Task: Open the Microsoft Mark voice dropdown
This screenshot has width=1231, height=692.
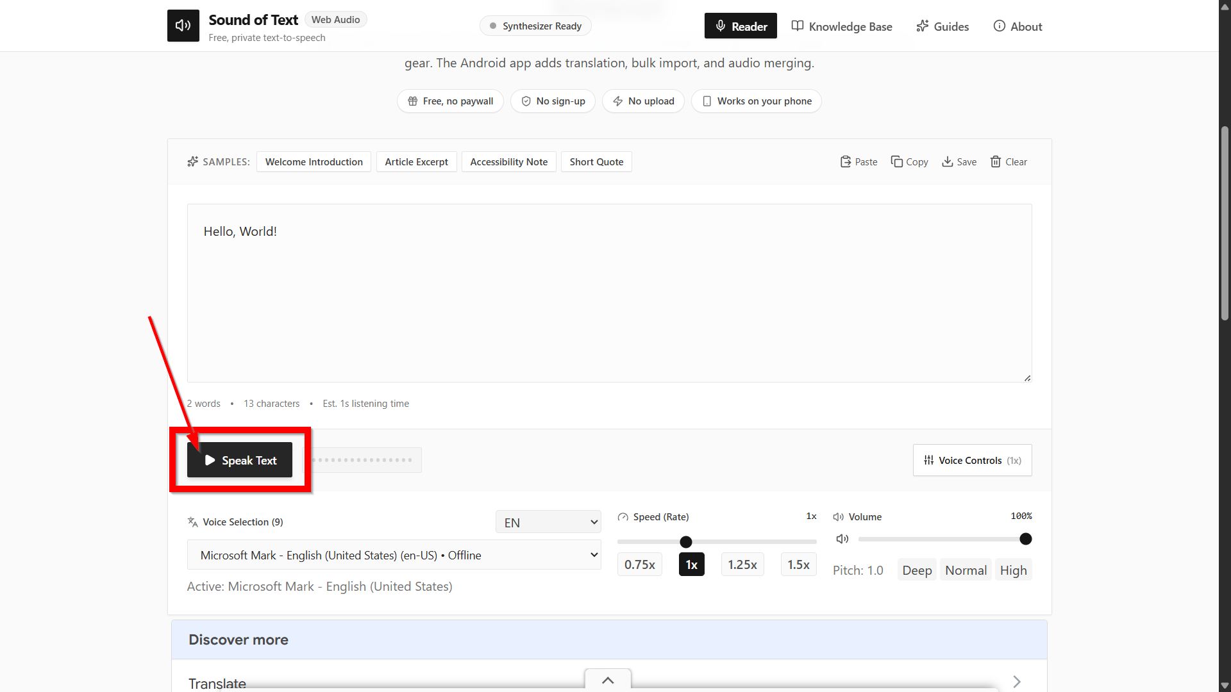Action: coord(394,555)
